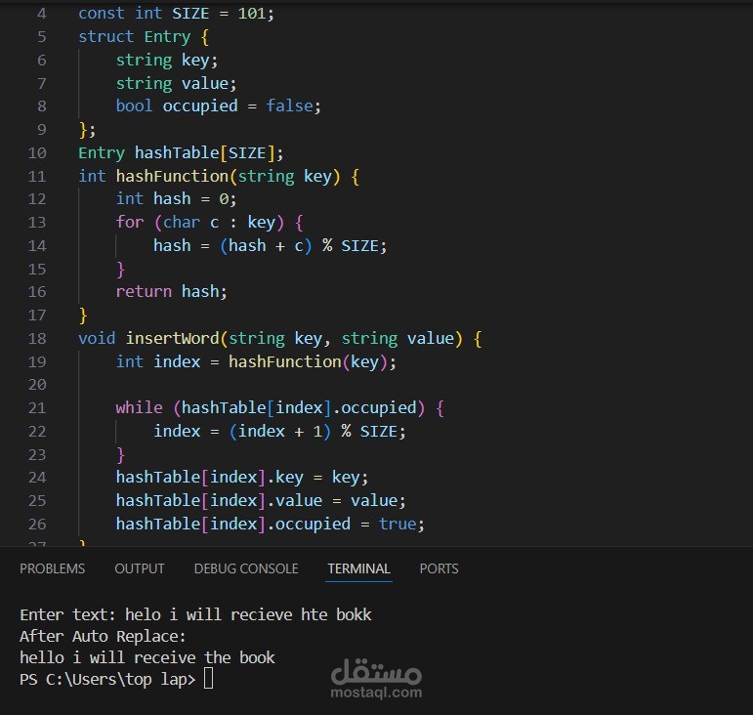This screenshot has width=753, height=715.
Task: Click 'int index = hashFunction(key);' line
Action: (256, 361)
